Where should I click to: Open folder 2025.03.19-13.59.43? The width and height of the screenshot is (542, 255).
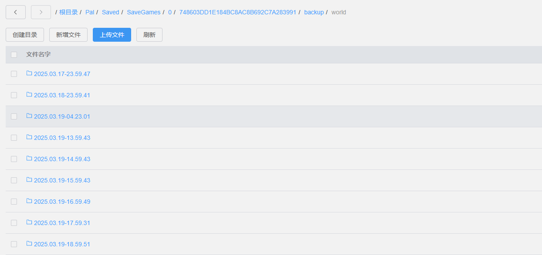coord(62,138)
